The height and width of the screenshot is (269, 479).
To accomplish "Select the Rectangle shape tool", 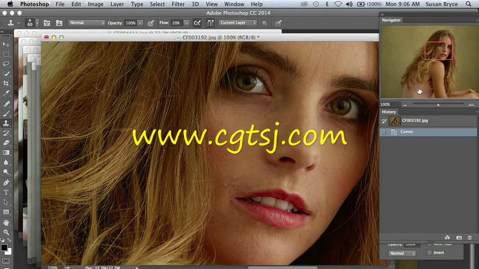I will click(6, 212).
